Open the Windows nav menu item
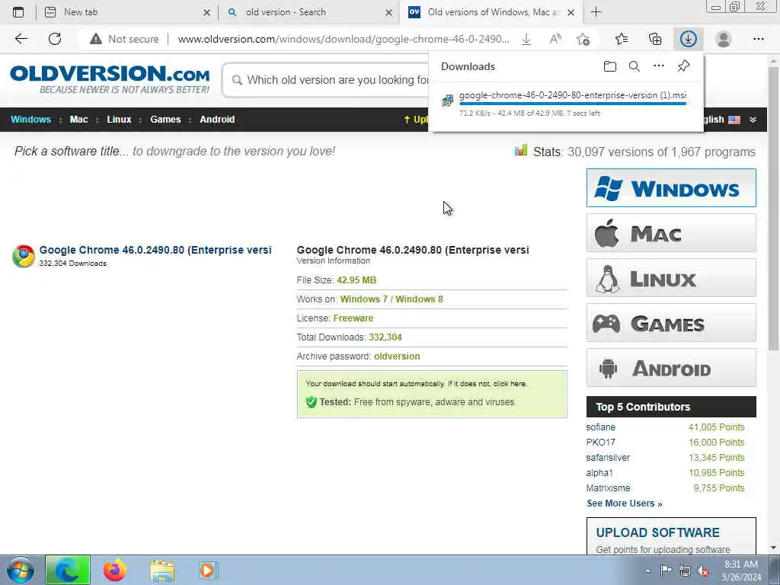The width and height of the screenshot is (780, 585). [x=30, y=120]
